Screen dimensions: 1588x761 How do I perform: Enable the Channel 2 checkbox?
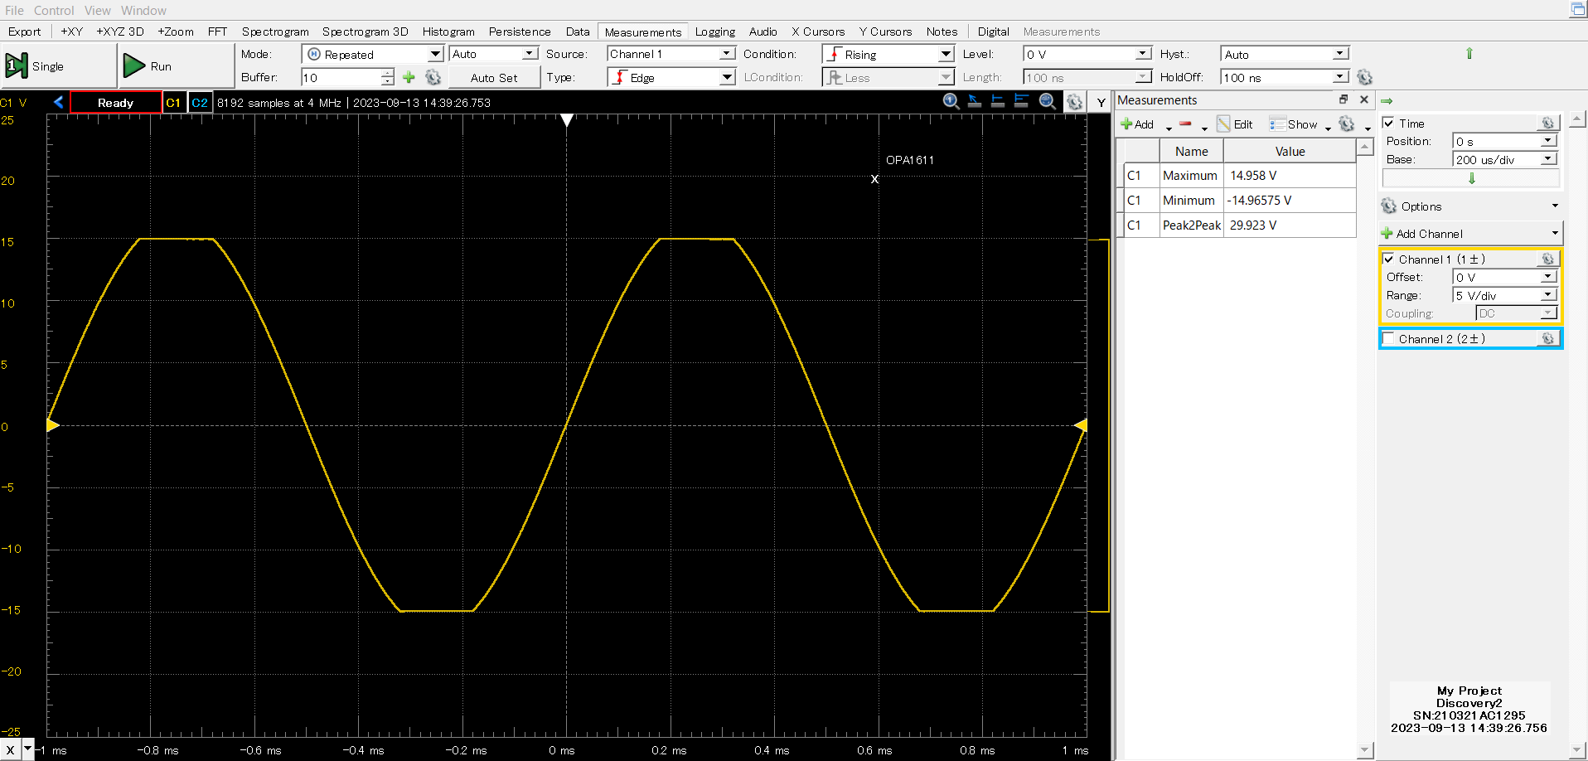click(x=1388, y=338)
